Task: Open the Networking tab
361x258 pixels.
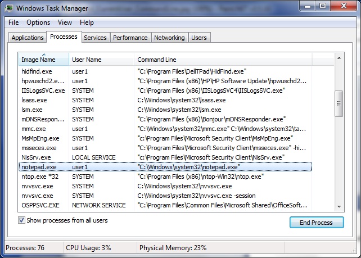Action: tap(169, 38)
